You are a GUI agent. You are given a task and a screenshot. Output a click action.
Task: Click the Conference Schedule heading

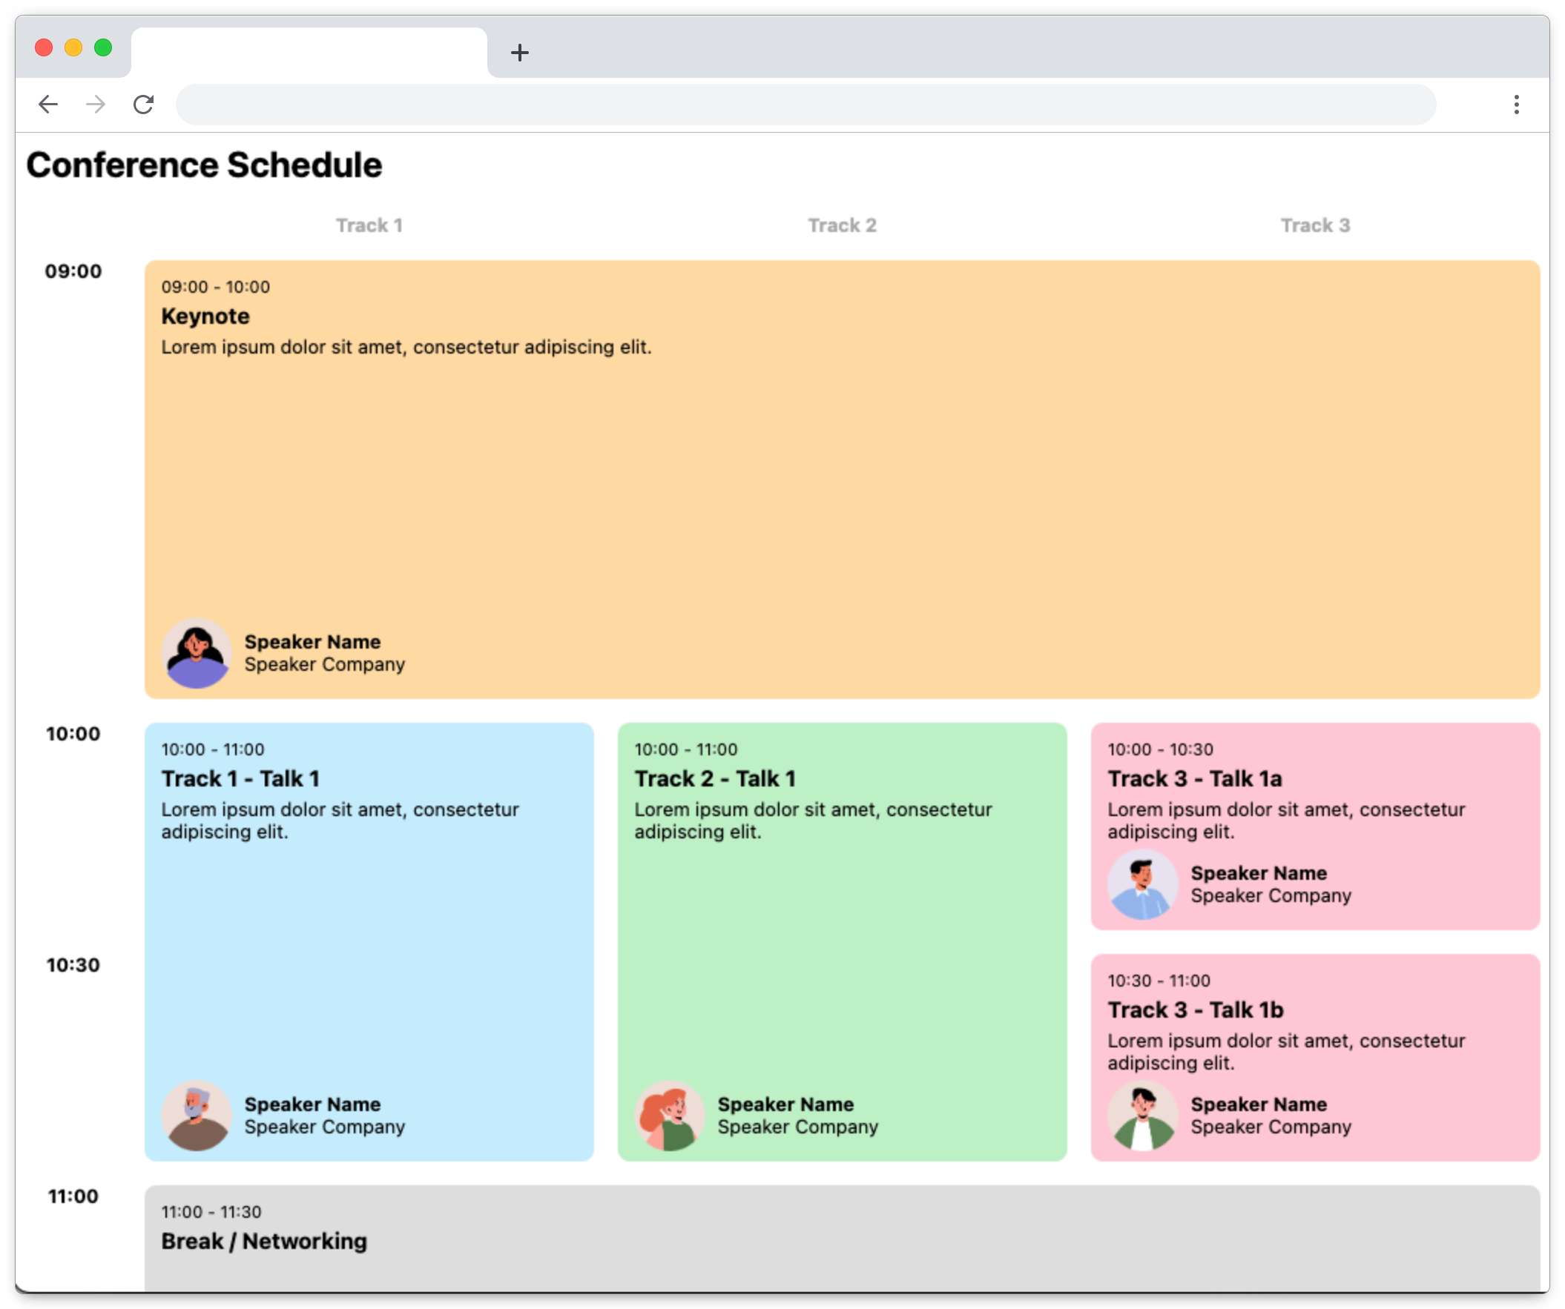[x=205, y=164]
